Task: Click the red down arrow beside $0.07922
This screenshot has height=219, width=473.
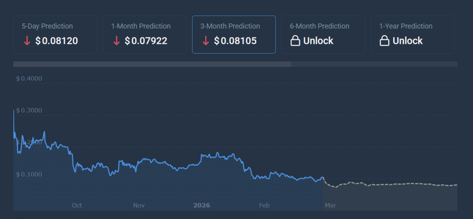Action: [116, 41]
